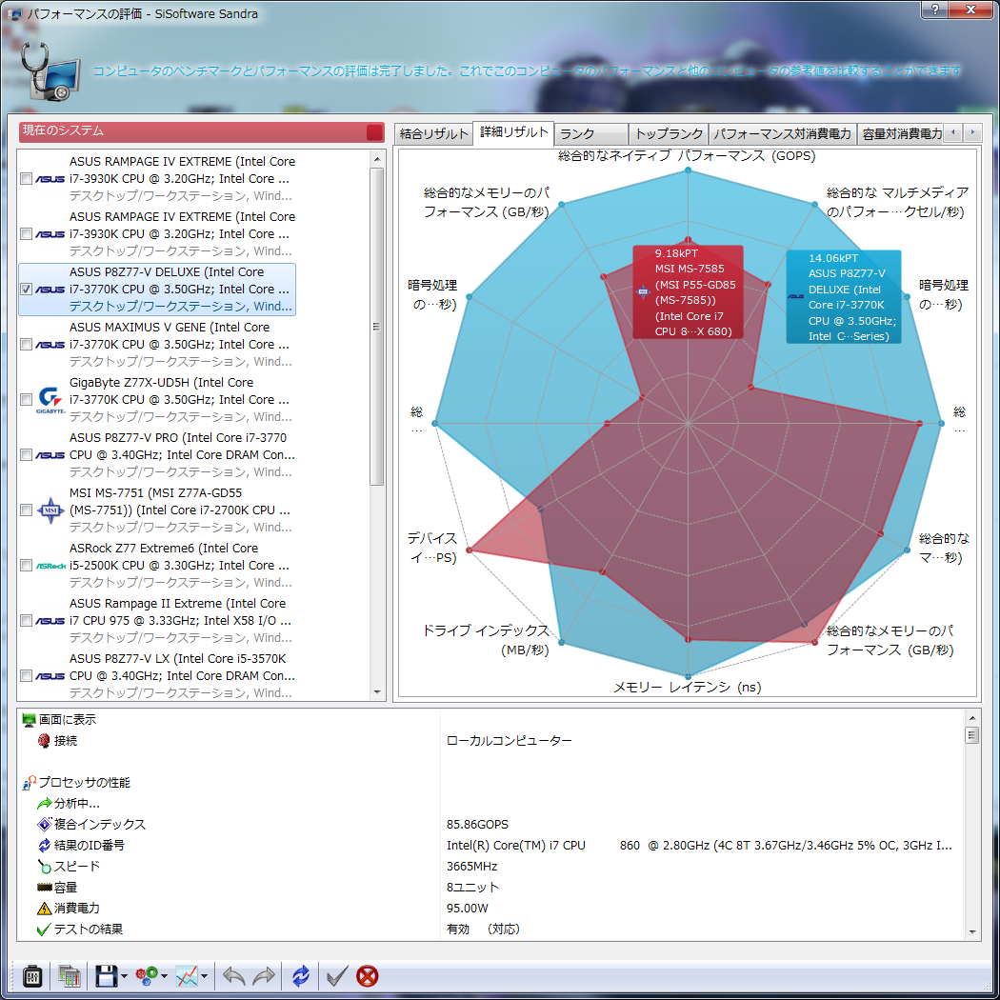Viewport: 1000px width, 1000px height.
Task: Click the speed gauge icon beside スピード
Action: coord(44,866)
